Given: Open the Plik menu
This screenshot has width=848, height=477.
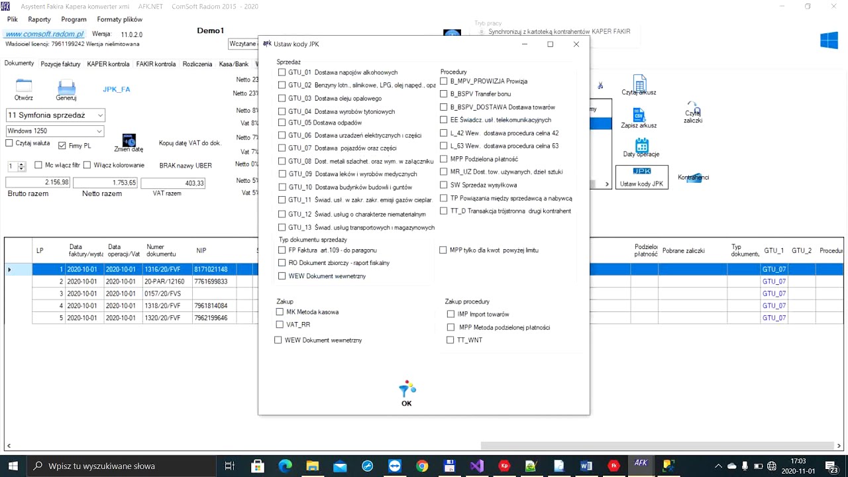Looking at the screenshot, I should click(13, 19).
